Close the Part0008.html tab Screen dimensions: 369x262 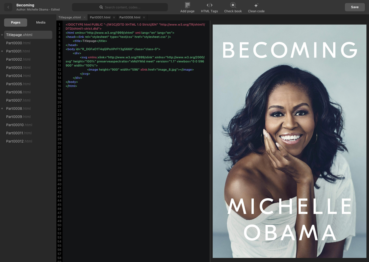[x=144, y=17]
